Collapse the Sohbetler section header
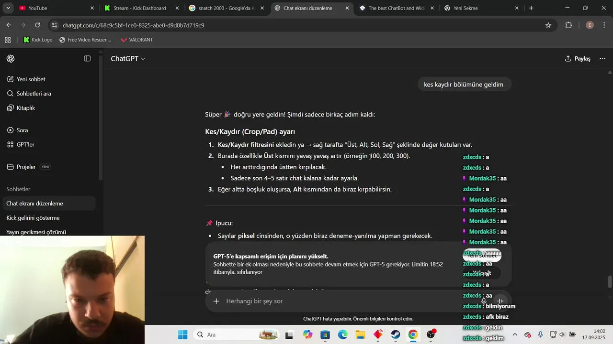 (x=18, y=189)
